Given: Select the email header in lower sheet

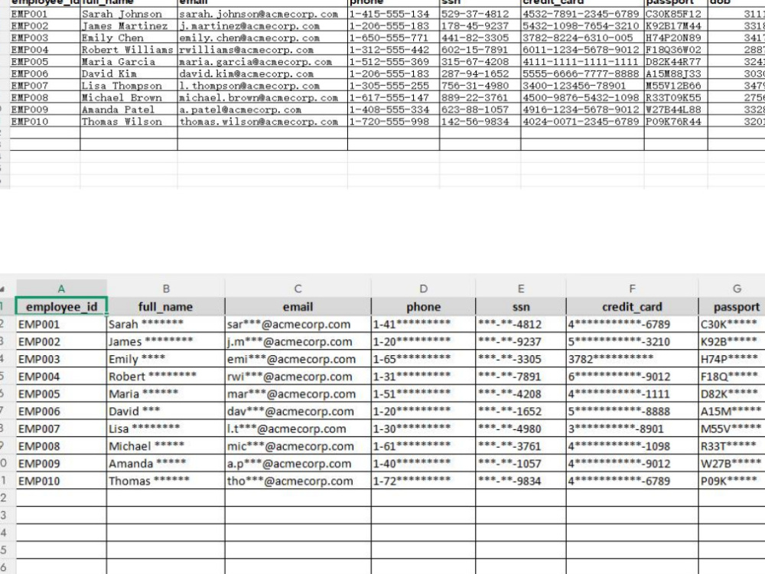Looking at the screenshot, I should click(x=298, y=307).
